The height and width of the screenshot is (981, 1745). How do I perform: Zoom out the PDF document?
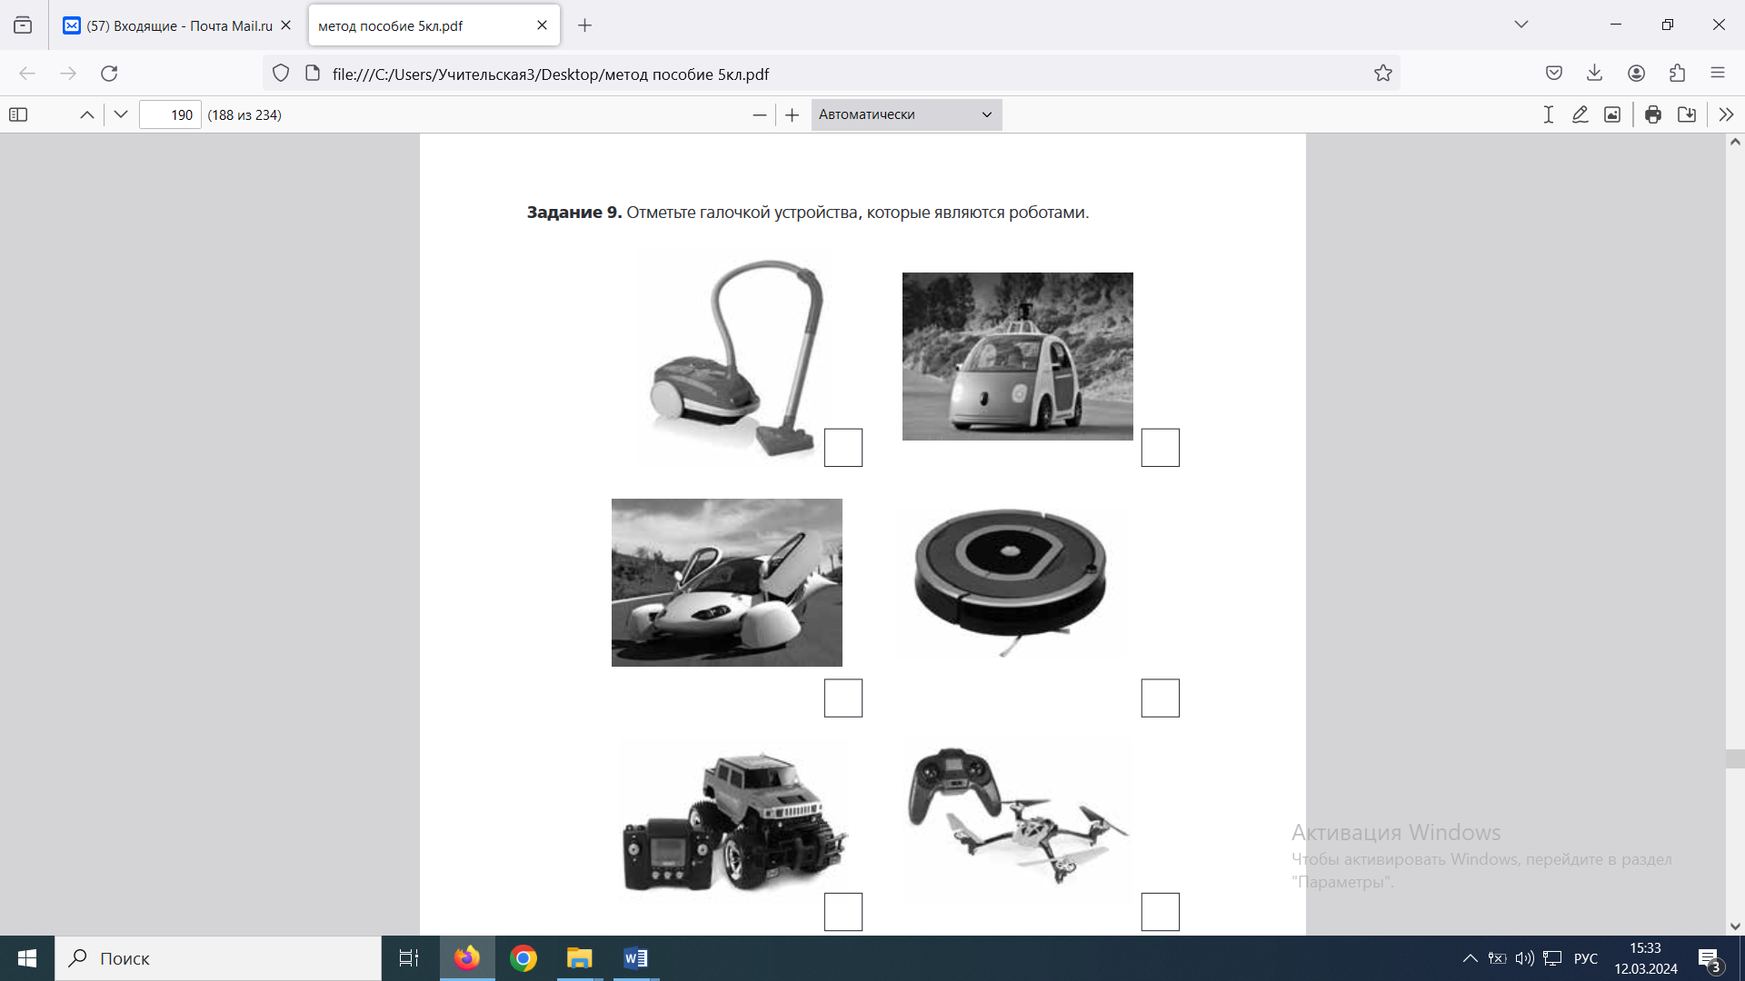pos(760,114)
